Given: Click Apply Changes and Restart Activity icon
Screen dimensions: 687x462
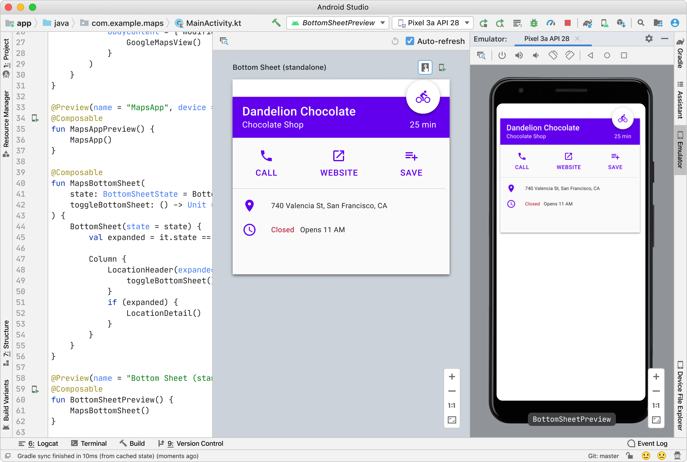Looking at the screenshot, I should (500, 23).
